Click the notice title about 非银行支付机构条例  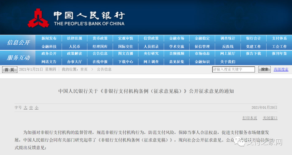coord(146,91)
